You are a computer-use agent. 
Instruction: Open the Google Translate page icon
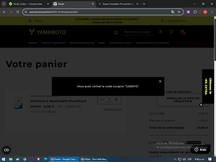tap(173, 12)
